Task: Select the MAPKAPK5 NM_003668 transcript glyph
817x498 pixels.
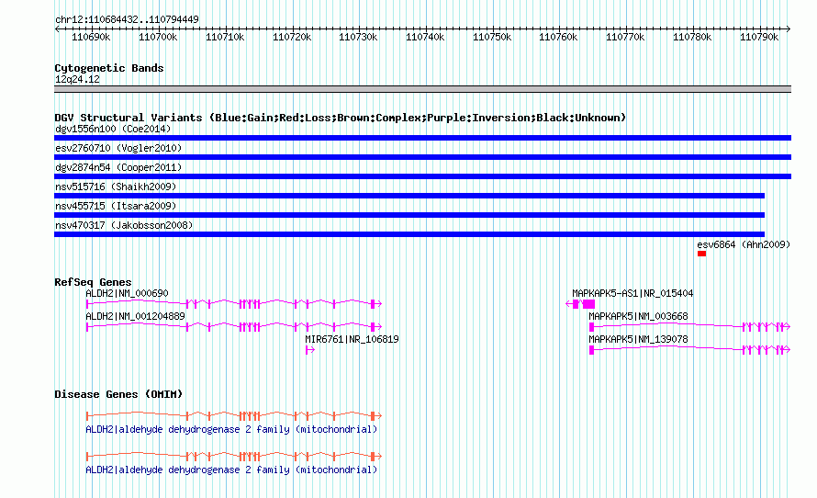Action: [x=690, y=327]
